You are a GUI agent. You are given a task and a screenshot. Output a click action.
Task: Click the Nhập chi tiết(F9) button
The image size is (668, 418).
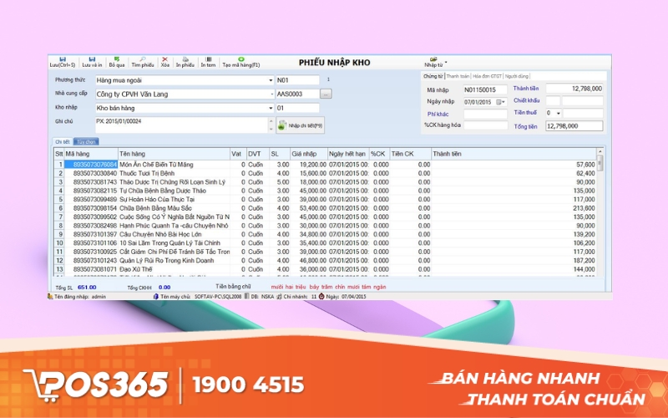(301, 125)
